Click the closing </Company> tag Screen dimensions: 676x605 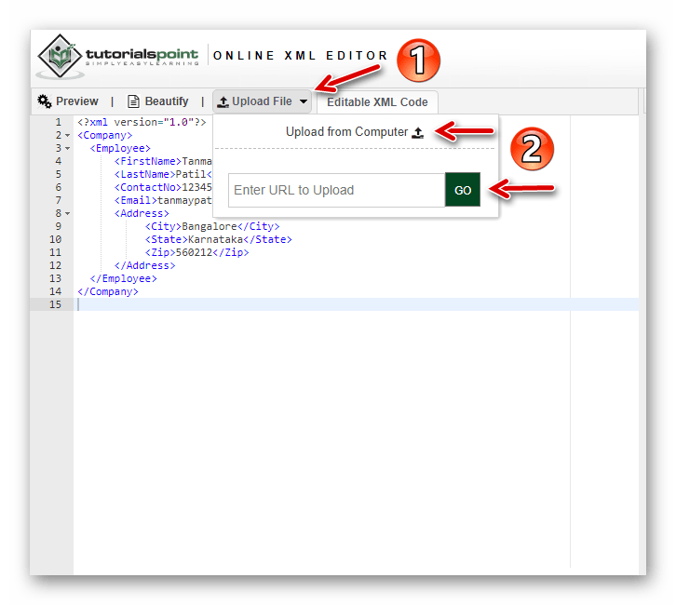pyautogui.click(x=108, y=291)
